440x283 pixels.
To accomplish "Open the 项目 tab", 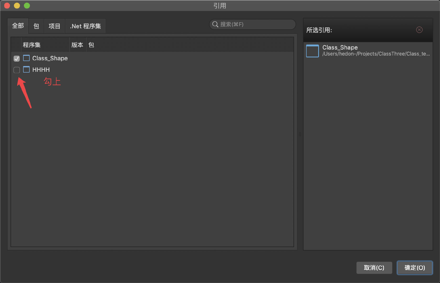I will pos(54,26).
